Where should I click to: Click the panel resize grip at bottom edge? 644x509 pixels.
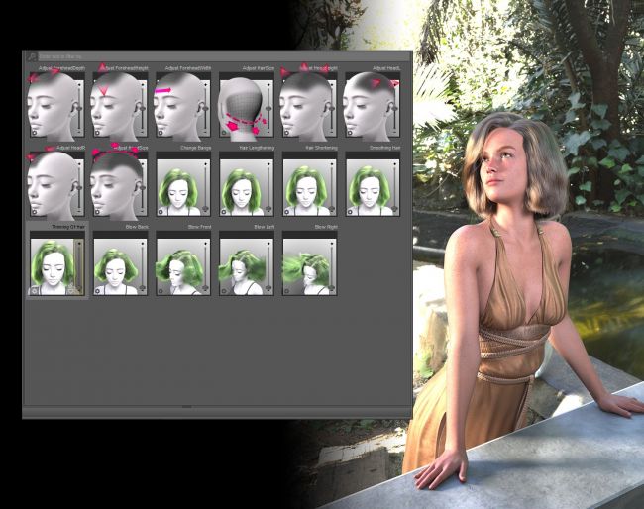click(186, 407)
